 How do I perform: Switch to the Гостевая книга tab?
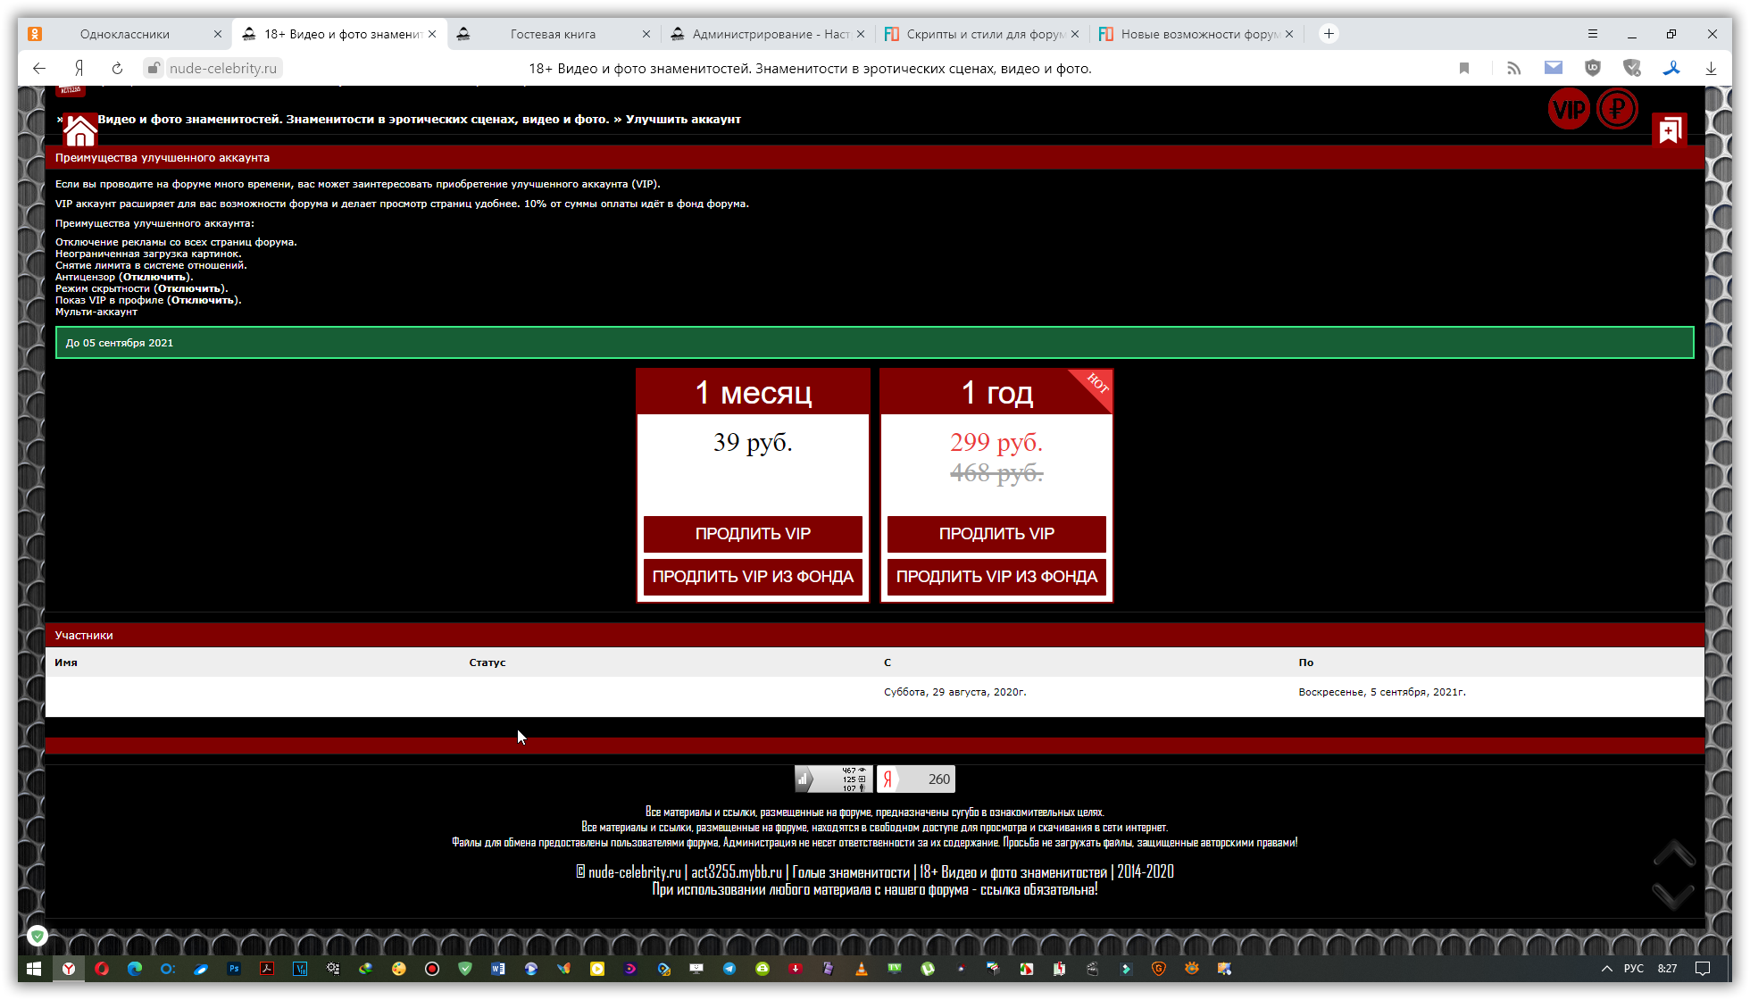coord(553,34)
